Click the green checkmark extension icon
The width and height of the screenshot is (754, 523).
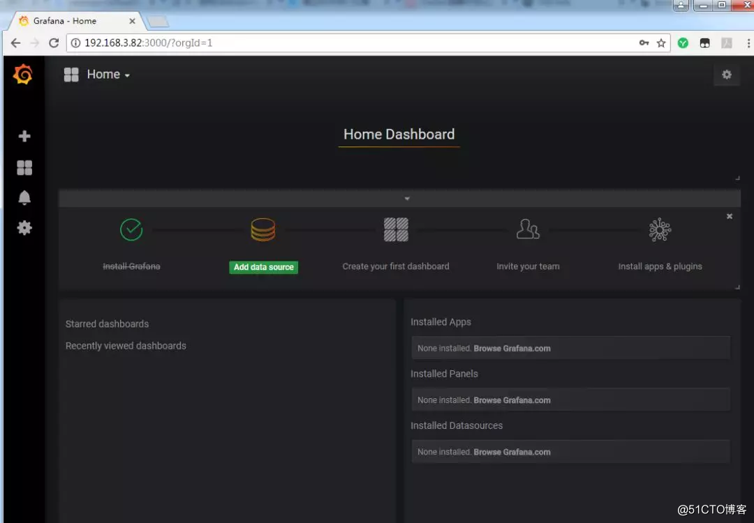pos(683,43)
